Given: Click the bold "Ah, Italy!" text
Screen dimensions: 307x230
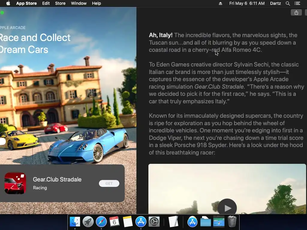Looking at the screenshot, I should tap(161, 35).
